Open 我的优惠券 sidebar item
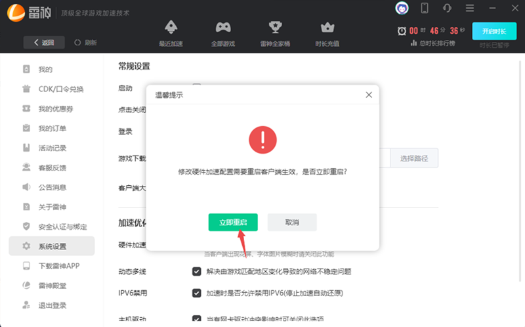Image resolution: width=525 pixels, height=327 pixels. [x=52, y=109]
